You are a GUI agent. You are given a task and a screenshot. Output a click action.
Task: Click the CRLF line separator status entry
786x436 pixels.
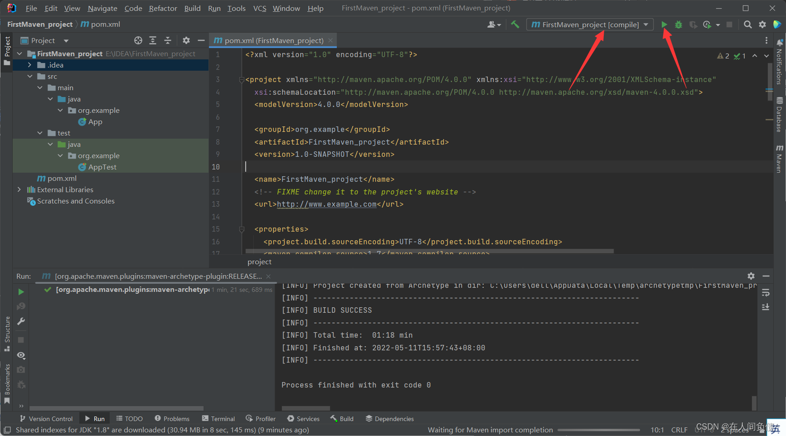(679, 430)
